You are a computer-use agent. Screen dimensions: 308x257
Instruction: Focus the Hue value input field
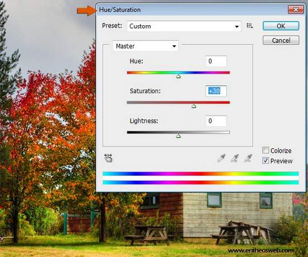pos(216,61)
